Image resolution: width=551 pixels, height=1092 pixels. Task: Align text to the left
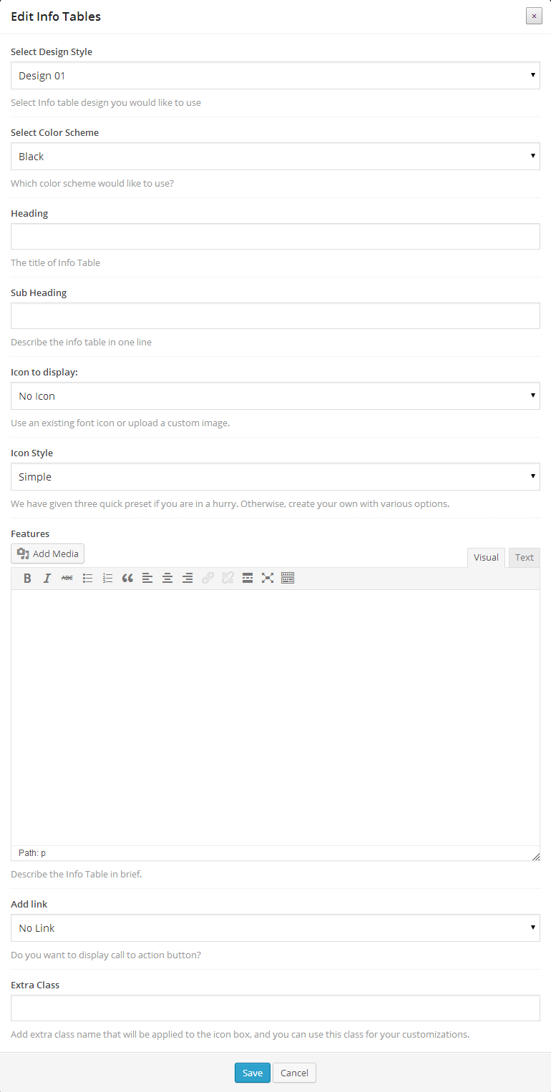[x=147, y=579]
